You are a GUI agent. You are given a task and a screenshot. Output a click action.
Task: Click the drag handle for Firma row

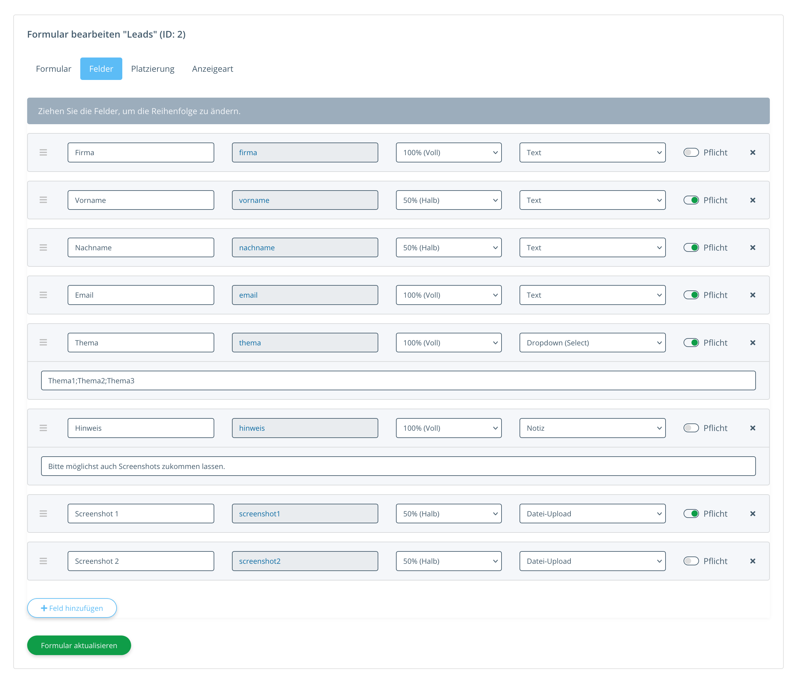pyautogui.click(x=43, y=153)
